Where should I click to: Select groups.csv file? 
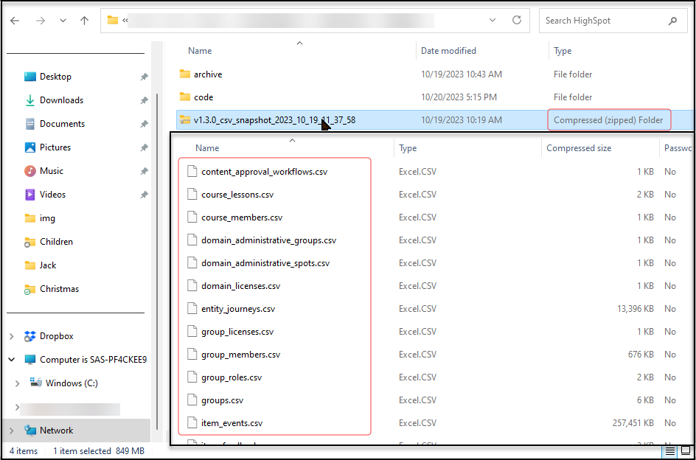point(222,400)
